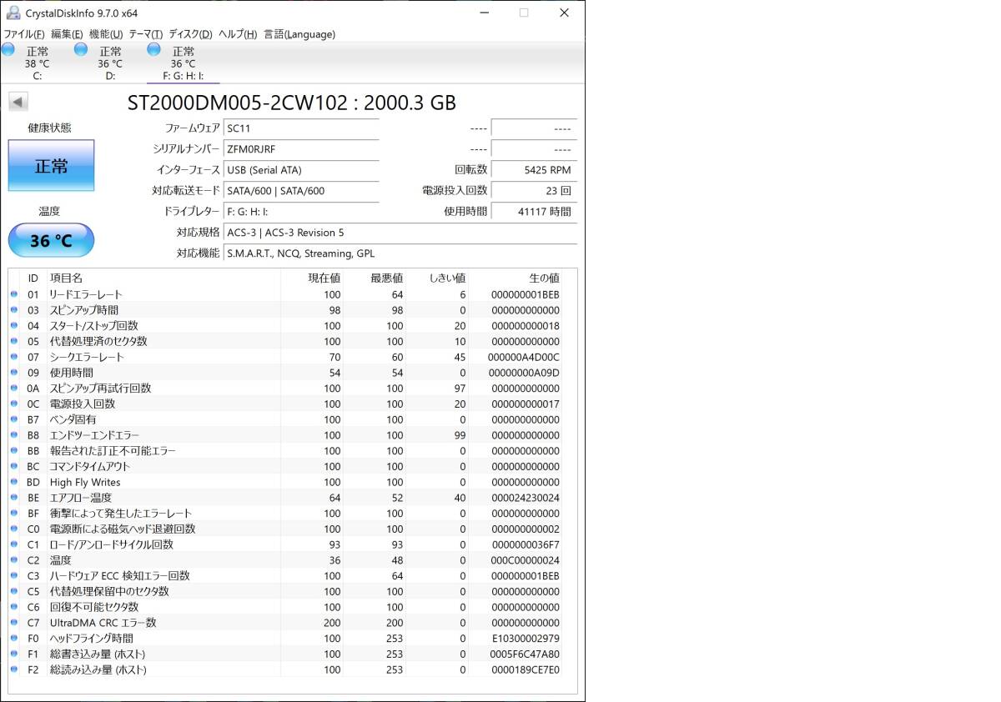The width and height of the screenshot is (1001, 702).
Task: Open the 機能(U) menu
Action: (106, 34)
